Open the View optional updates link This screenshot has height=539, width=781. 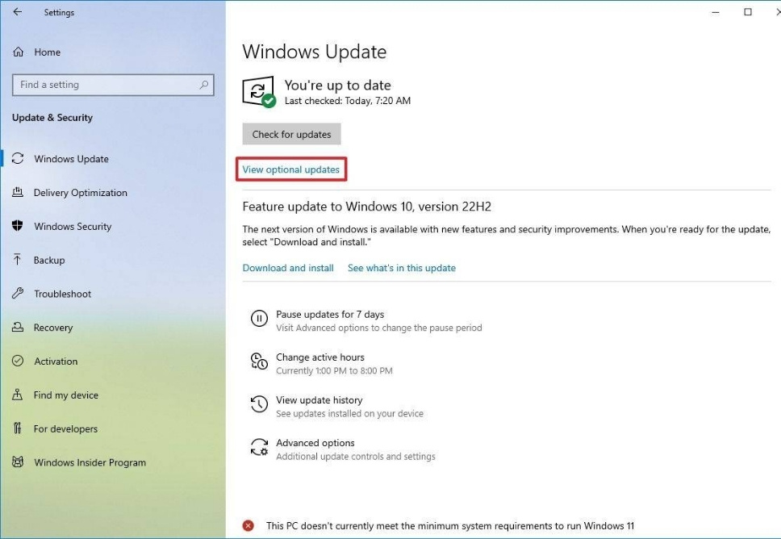pos(291,170)
